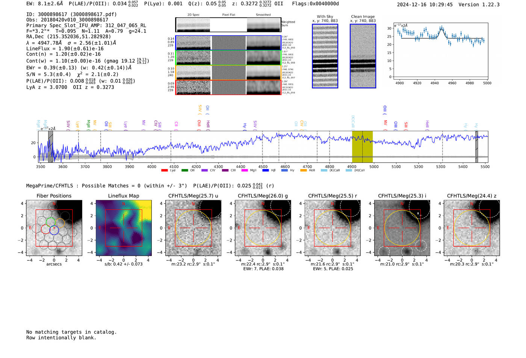Open the With Sky fiber image
This screenshot has height=358, width=526.
pos(325,56)
